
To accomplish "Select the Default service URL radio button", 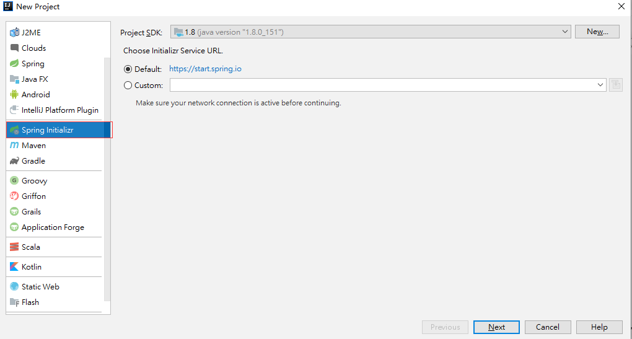I will (x=128, y=69).
